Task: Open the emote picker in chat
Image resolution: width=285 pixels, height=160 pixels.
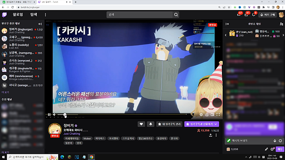Action: pos(280,140)
